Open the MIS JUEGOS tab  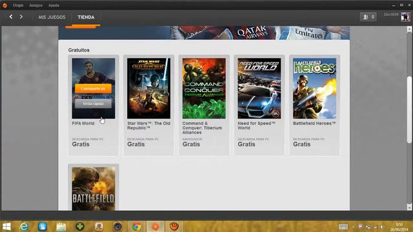tap(52, 17)
